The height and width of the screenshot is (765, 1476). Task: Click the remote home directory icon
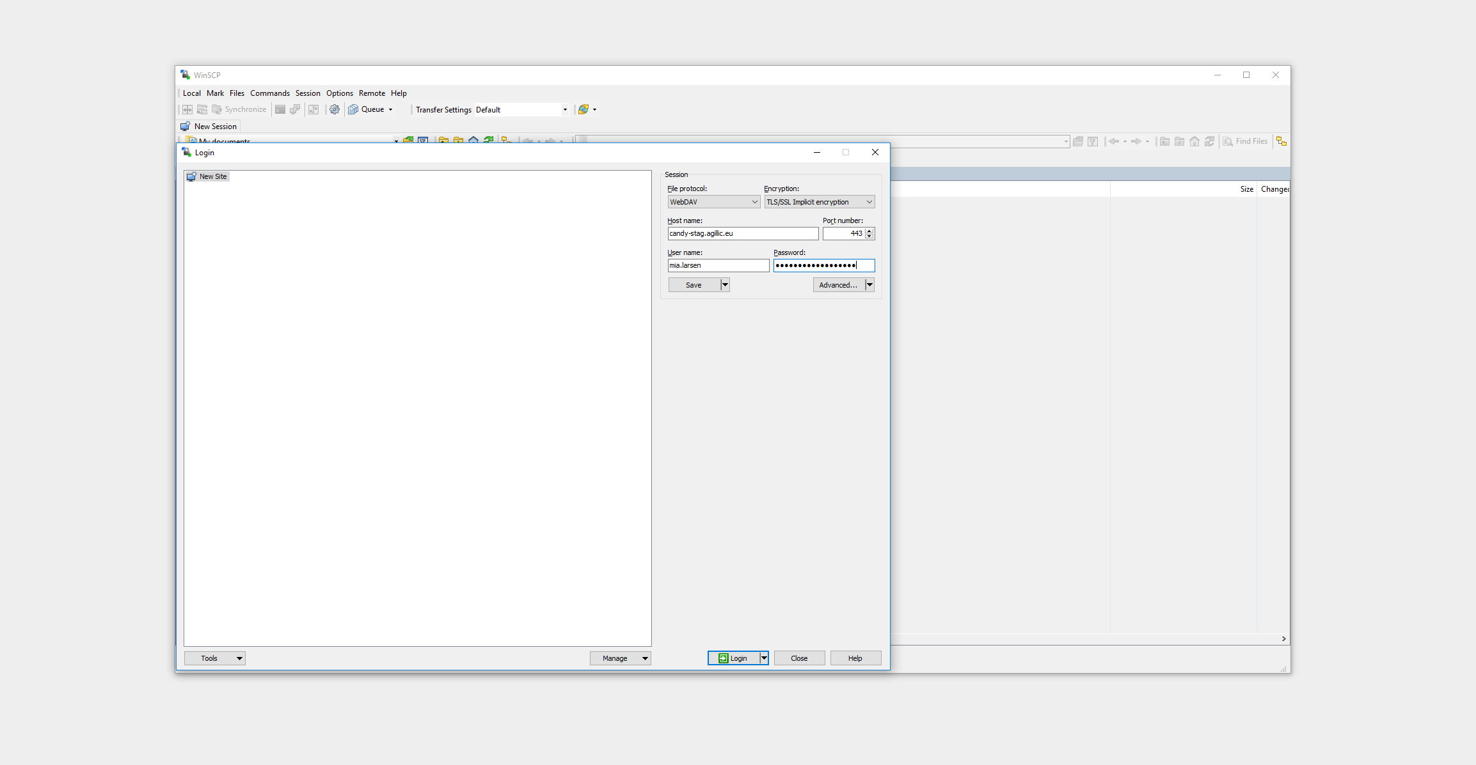click(x=1194, y=141)
